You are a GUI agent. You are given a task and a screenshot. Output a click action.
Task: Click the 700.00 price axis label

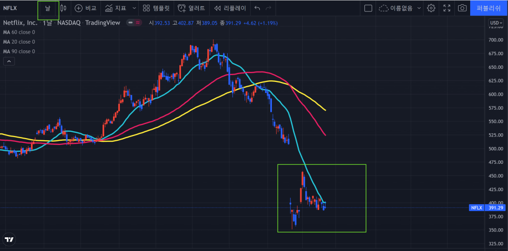coord(496,40)
